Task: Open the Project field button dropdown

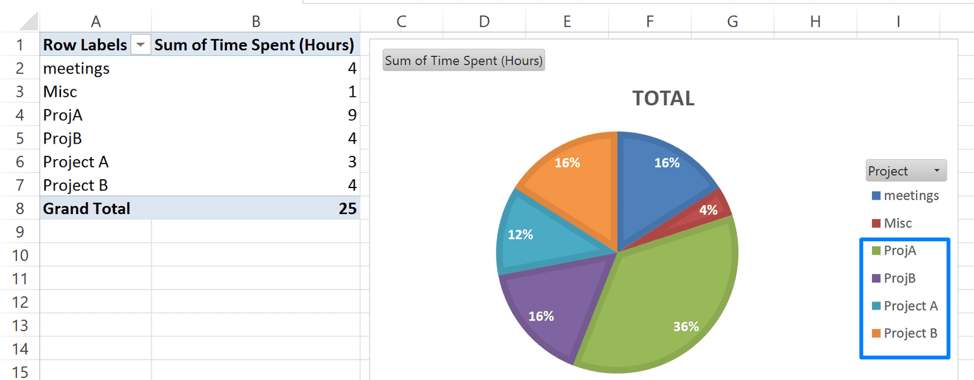Action: coord(937,170)
